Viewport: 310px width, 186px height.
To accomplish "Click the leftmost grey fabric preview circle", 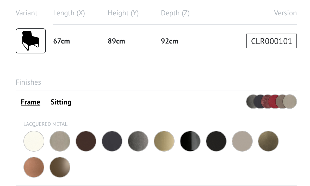I will 250,102.
